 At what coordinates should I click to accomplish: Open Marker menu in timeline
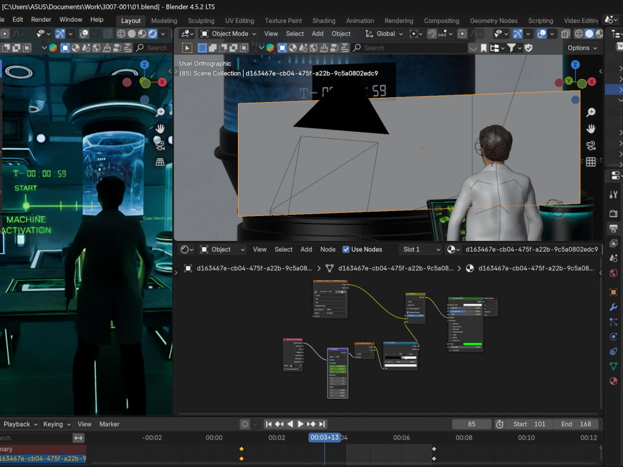coord(109,424)
